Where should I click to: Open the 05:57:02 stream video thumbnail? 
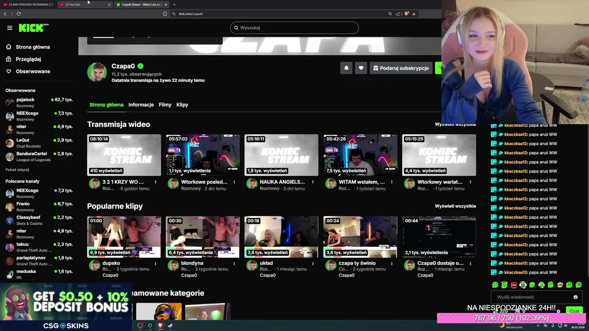click(203, 155)
